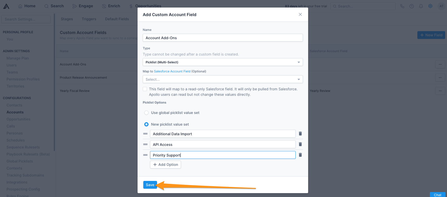Click the Add Option button

pos(165,164)
